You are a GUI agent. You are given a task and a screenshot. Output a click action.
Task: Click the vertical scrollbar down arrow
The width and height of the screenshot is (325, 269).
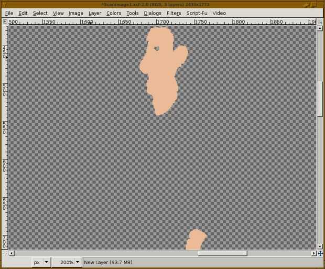(320, 246)
